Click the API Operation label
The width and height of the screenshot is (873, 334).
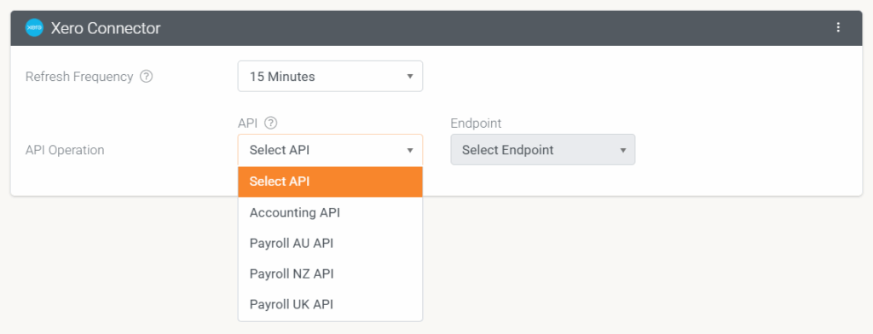65,150
